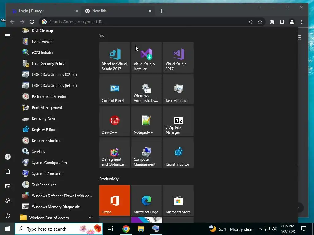314x235 pixels.
Task: Close the Login | Disney+ tab
Action: pos(76,11)
